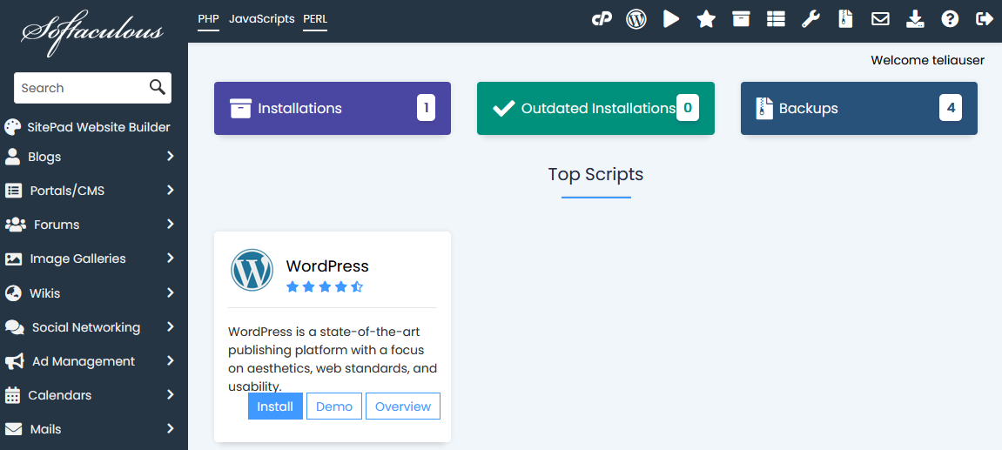This screenshot has width=1002, height=450.
Task: Expand the Wikis category chevron
Action: click(x=171, y=292)
